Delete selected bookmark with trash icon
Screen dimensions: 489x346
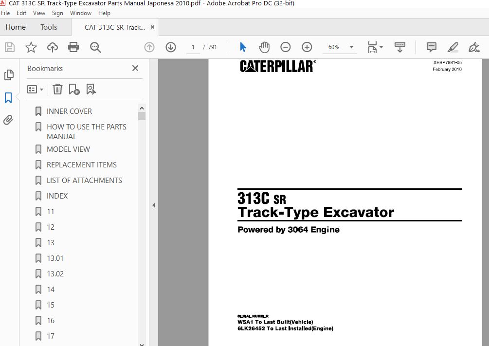[x=57, y=89]
